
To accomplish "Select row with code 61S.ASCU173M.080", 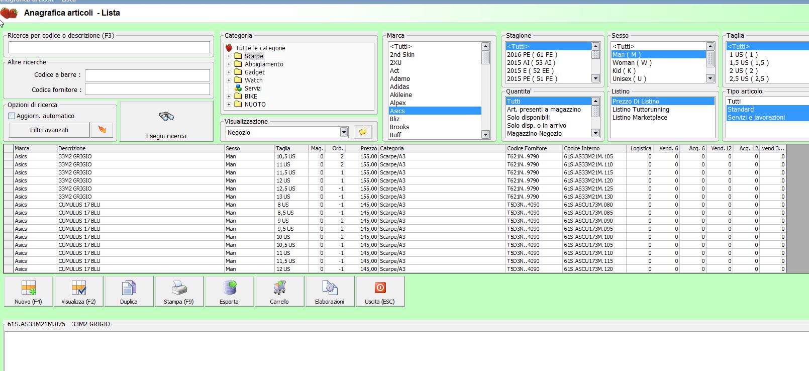I will pyautogui.click(x=394, y=205).
